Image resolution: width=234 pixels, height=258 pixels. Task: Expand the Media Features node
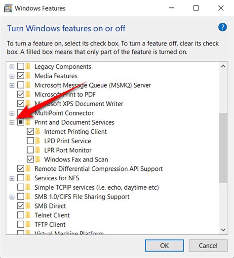[12, 76]
